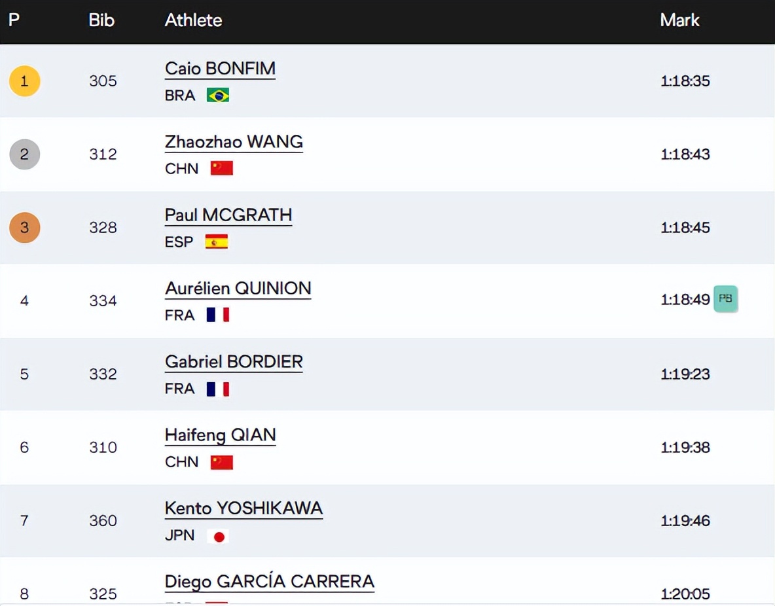Open Caio BONFIM athlete profile link

(220, 69)
